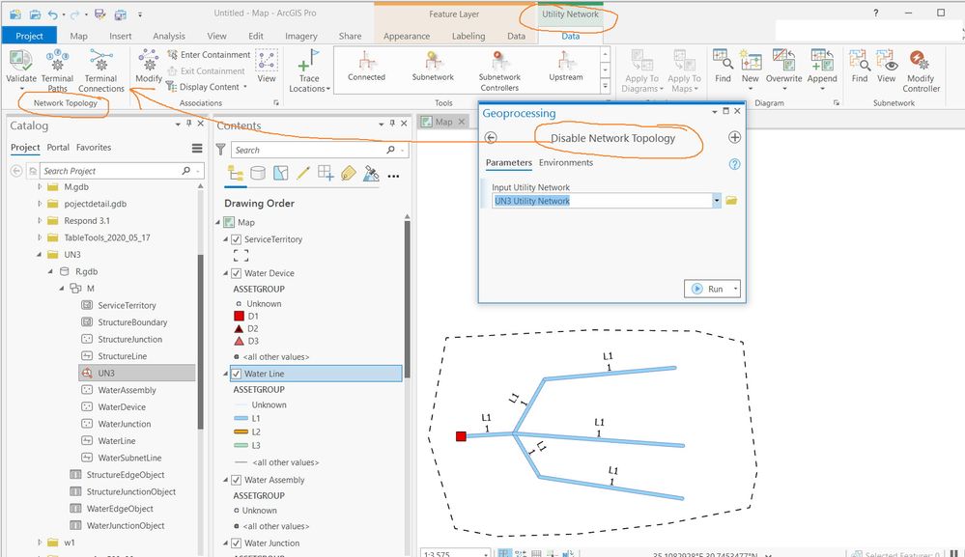Screen dimensions: 965x557
Task: Click red D1 device on map
Action: (x=461, y=436)
